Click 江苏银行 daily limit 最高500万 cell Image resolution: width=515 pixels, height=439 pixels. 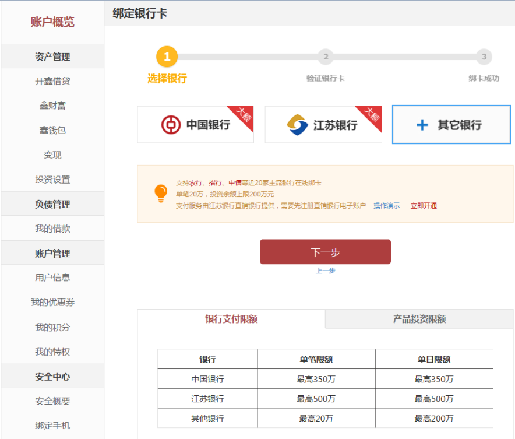(x=434, y=399)
